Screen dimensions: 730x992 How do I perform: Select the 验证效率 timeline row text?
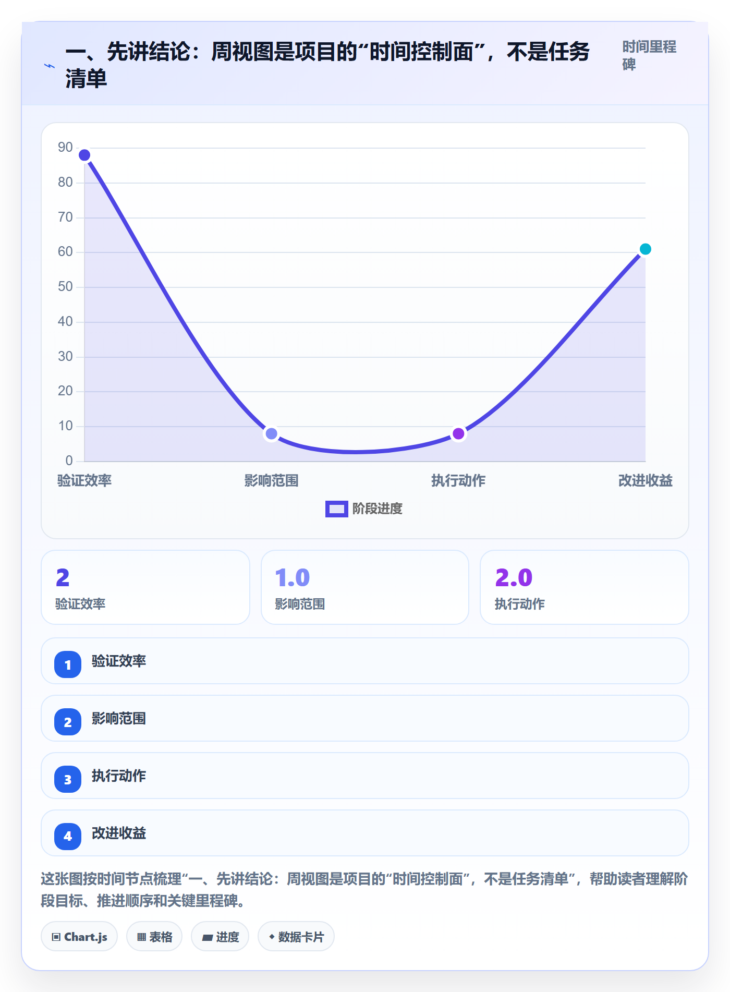tap(119, 661)
